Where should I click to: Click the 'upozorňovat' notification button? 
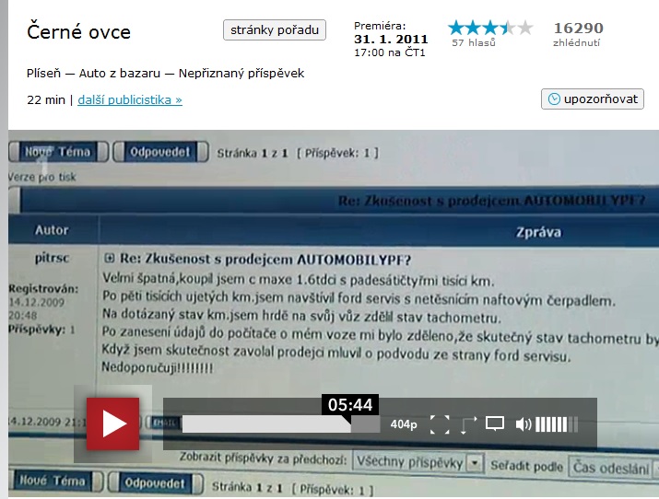(593, 99)
